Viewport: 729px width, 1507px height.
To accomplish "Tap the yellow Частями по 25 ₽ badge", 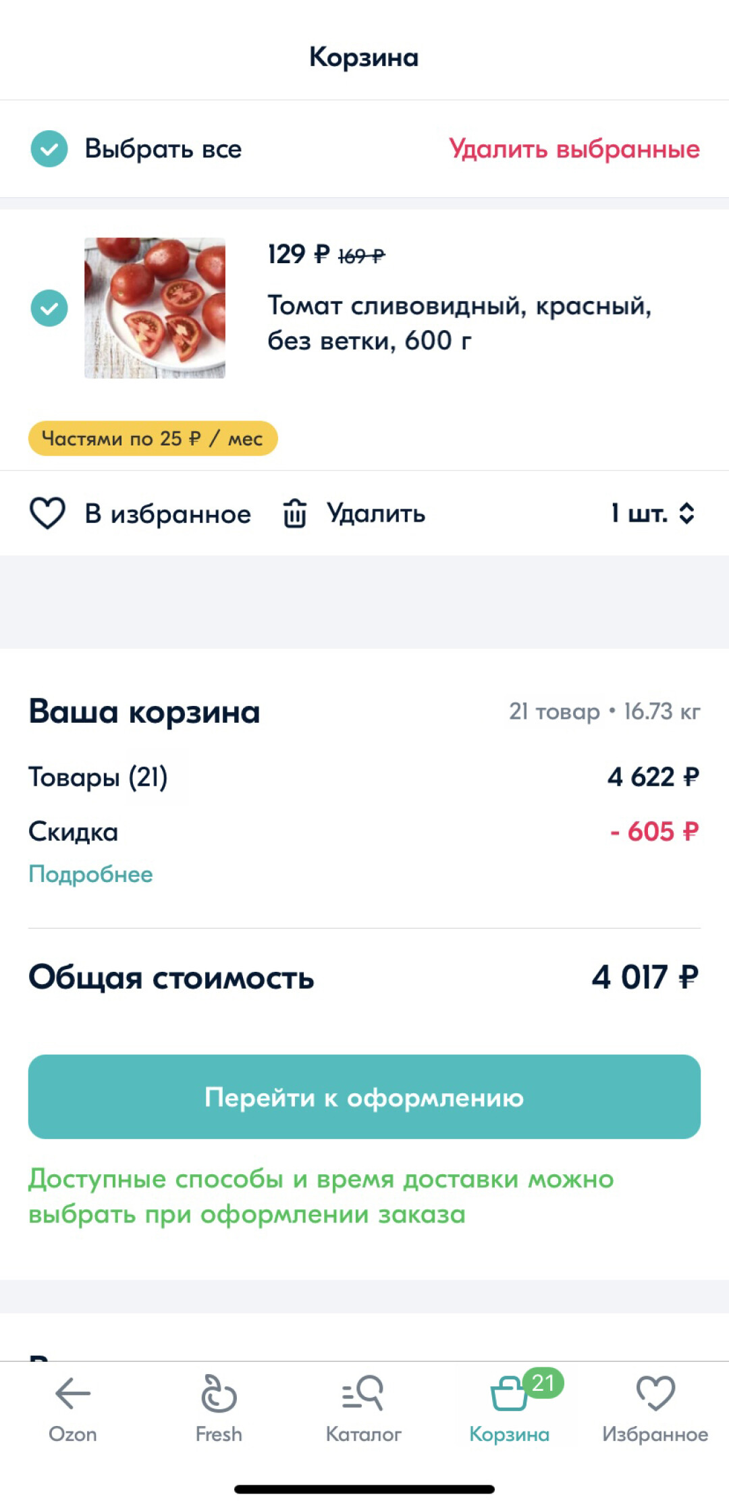I will click(153, 439).
